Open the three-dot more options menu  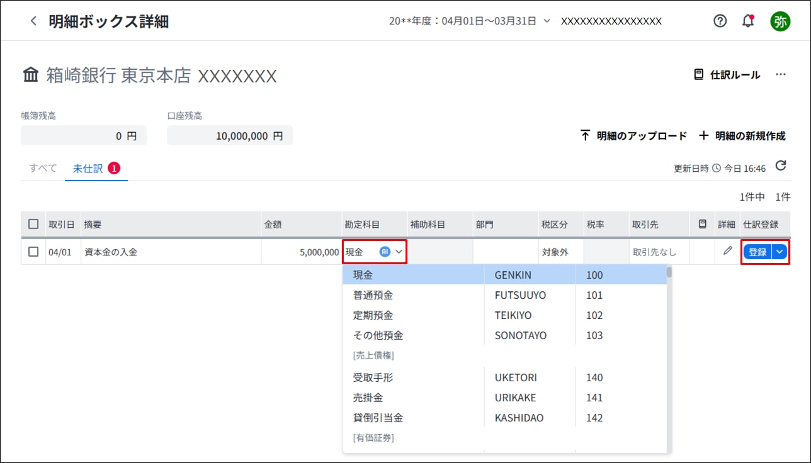point(781,75)
